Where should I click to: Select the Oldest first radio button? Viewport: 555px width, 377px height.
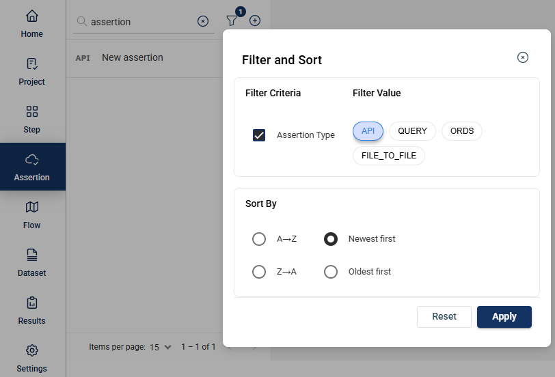(331, 272)
